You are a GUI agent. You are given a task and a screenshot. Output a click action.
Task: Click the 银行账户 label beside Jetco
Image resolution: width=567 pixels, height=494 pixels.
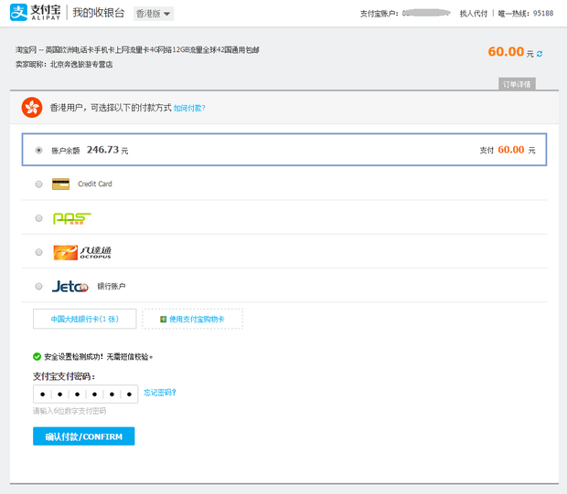[x=112, y=287]
